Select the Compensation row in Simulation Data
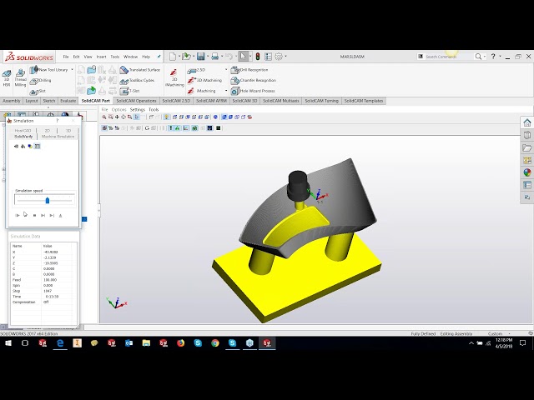 (x=43, y=302)
